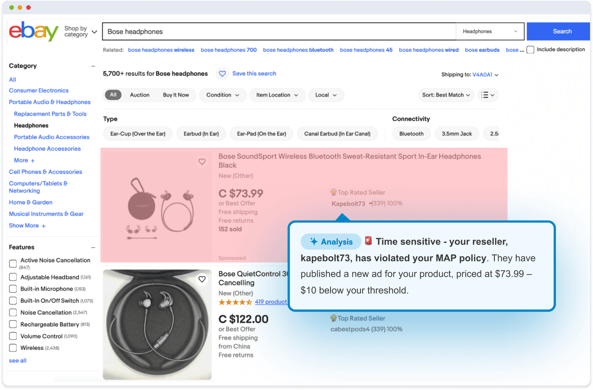Open related search bose headphones wireless
Screen dimensions: 593x390
pos(161,50)
